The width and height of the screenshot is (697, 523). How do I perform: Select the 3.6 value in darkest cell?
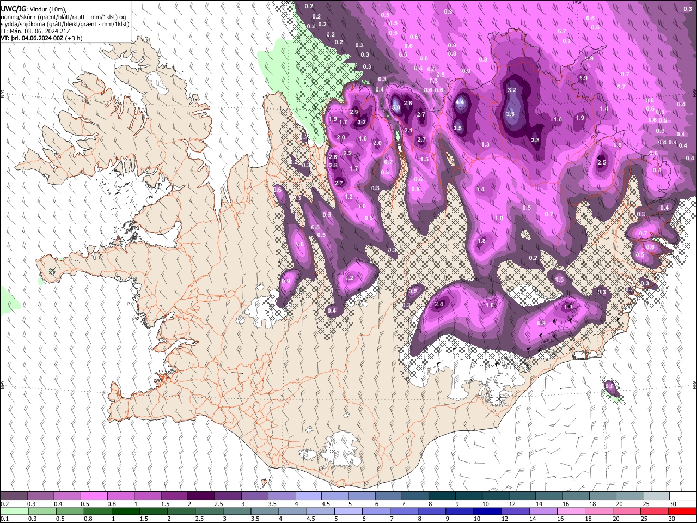pos(510,114)
